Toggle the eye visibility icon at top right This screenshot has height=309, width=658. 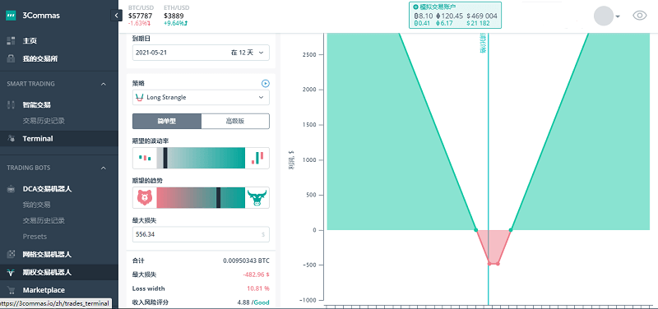coord(639,16)
